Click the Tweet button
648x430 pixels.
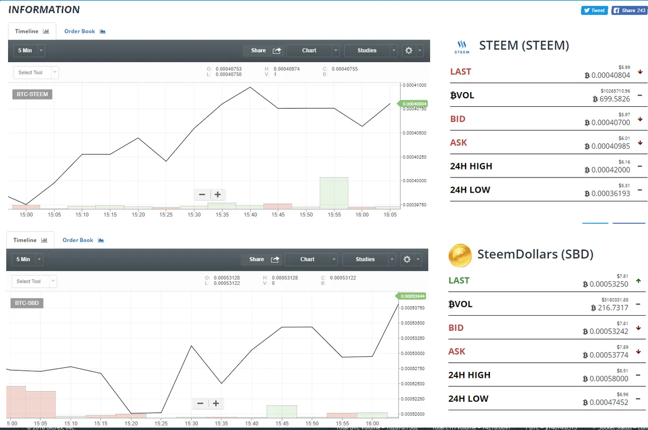(x=594, y=10)
